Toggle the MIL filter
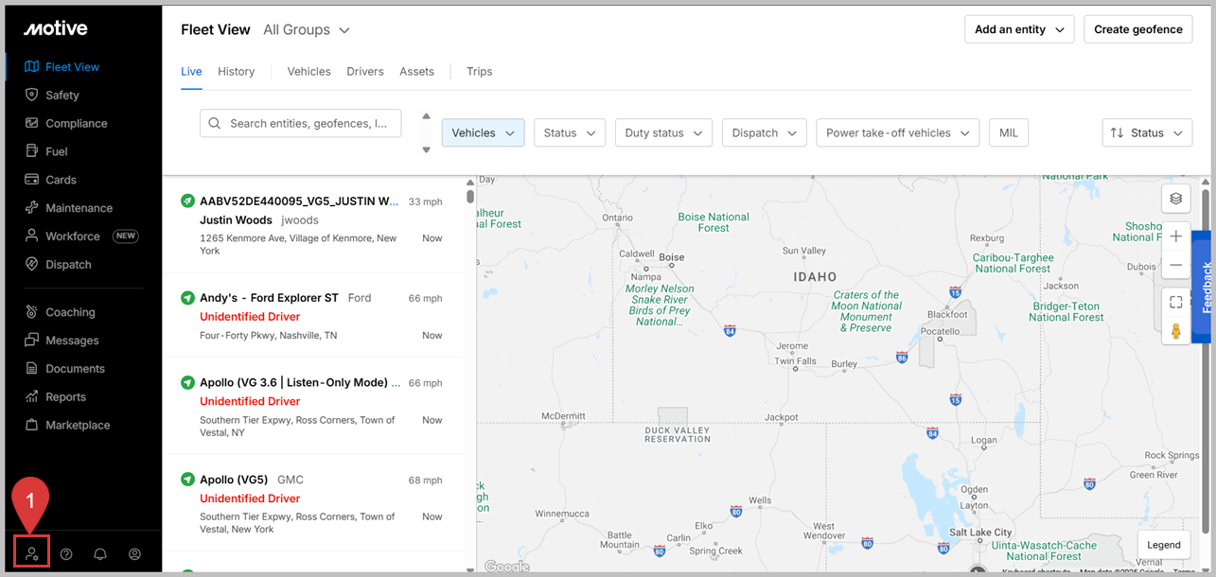 (1009, 133)
